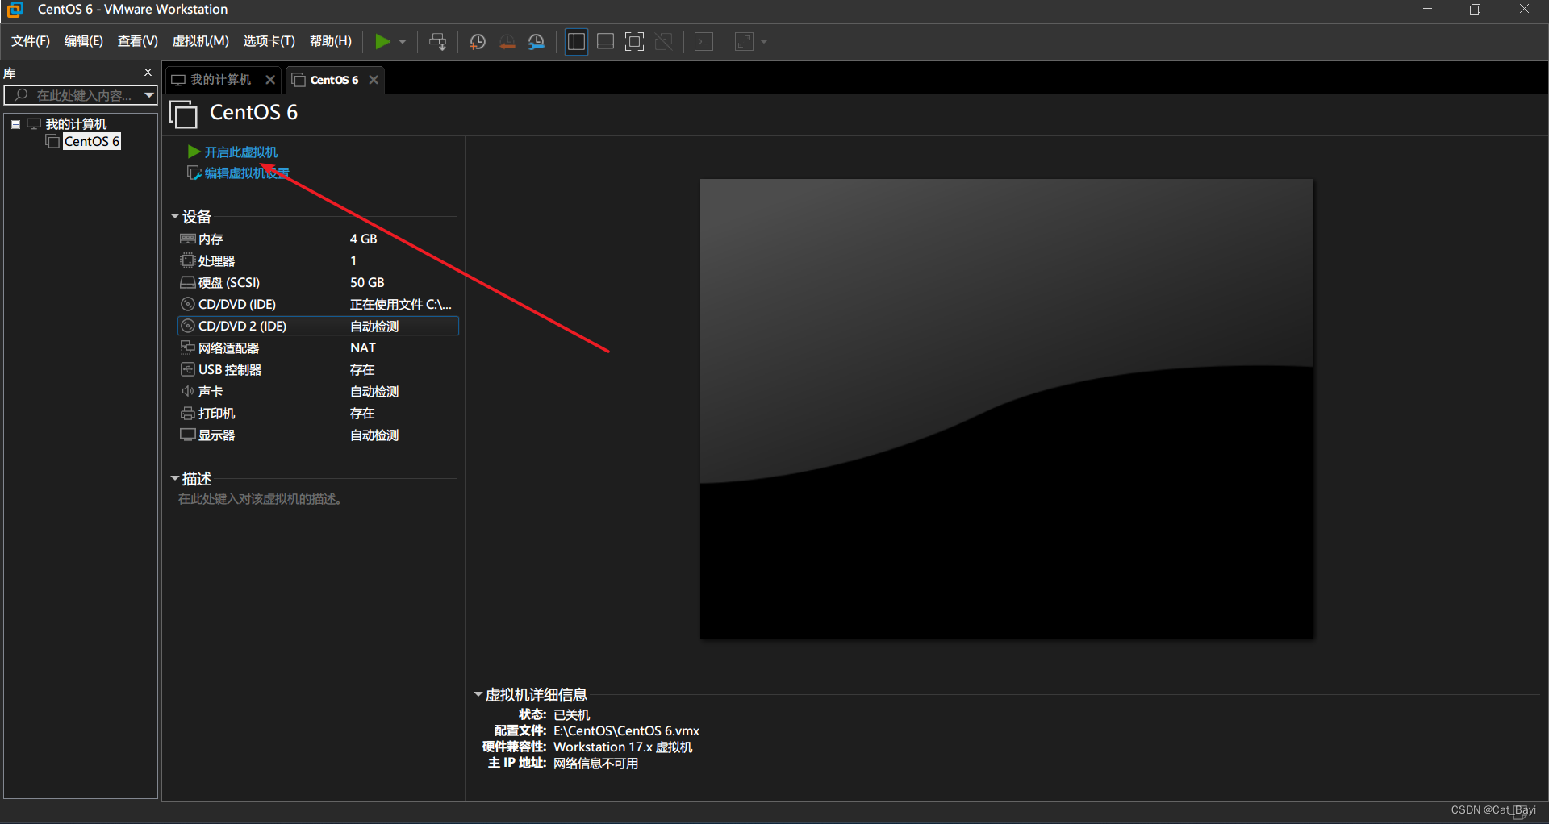Click the virtual machine preview thumbnail
Image resolution: width=1549 pixels, height=824 pixels.
click(1007, 409)
